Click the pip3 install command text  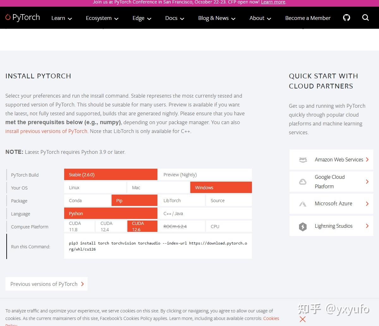tap(158, 246)
